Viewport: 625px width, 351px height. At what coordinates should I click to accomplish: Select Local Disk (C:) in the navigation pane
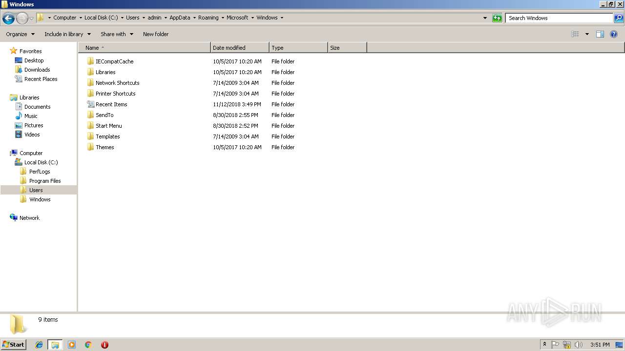pyautogui.click(x=41, y=162)
